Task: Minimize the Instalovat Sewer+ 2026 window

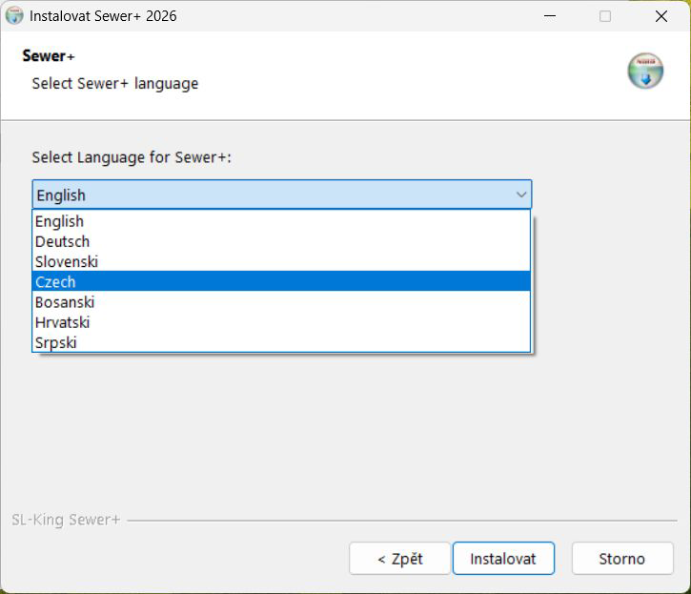Action: point(550,16)
